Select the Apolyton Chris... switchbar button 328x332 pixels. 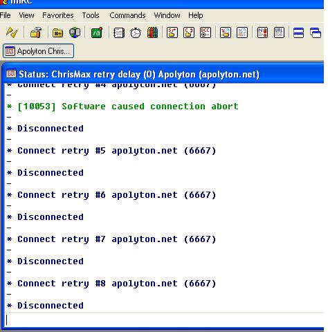[38, 51]
